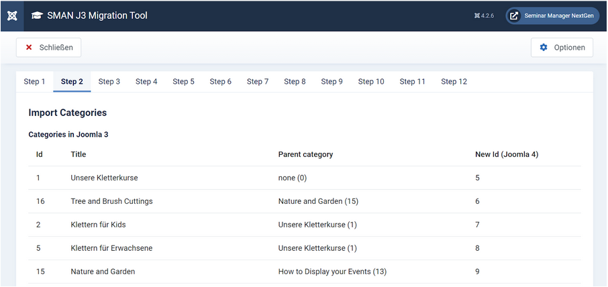
Task: Go to the Step 8 tab
Action: 295,82
